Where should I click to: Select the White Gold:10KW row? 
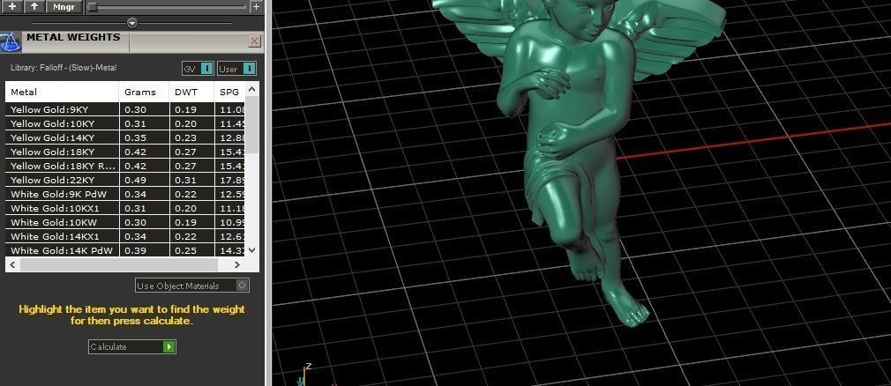pyautogui.click(x=125, y=222)
